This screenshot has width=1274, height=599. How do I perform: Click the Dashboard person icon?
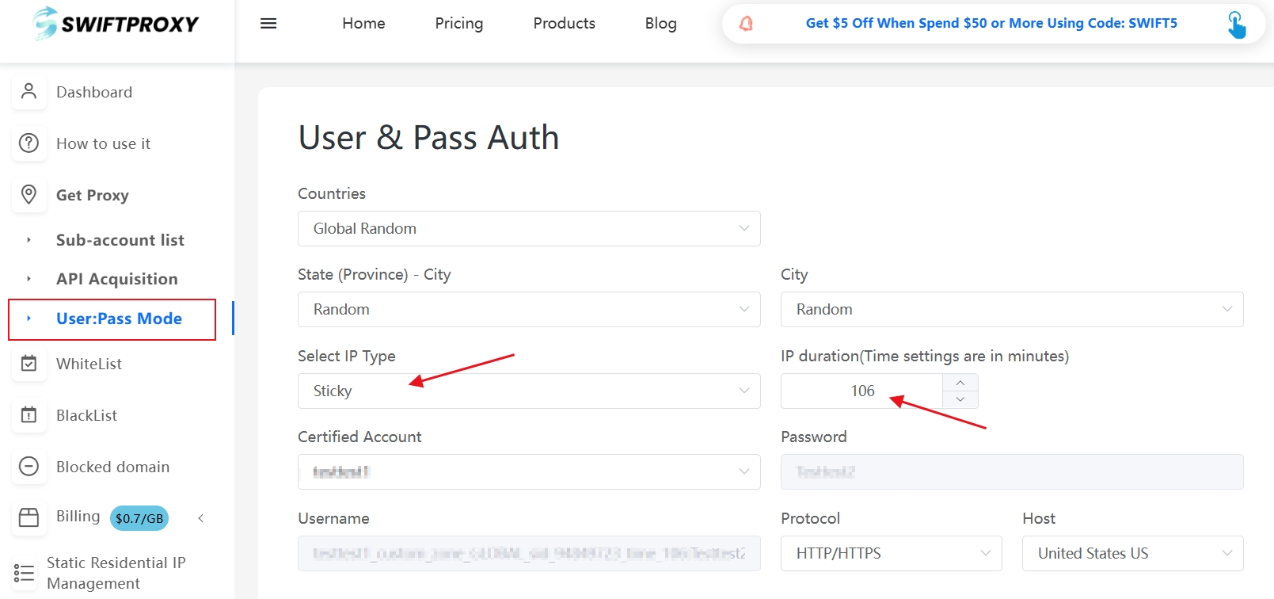click(x=29, y=92)
